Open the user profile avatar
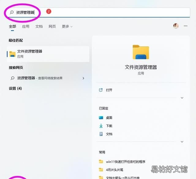Screen dimensions: 196x179 (176, 26)
